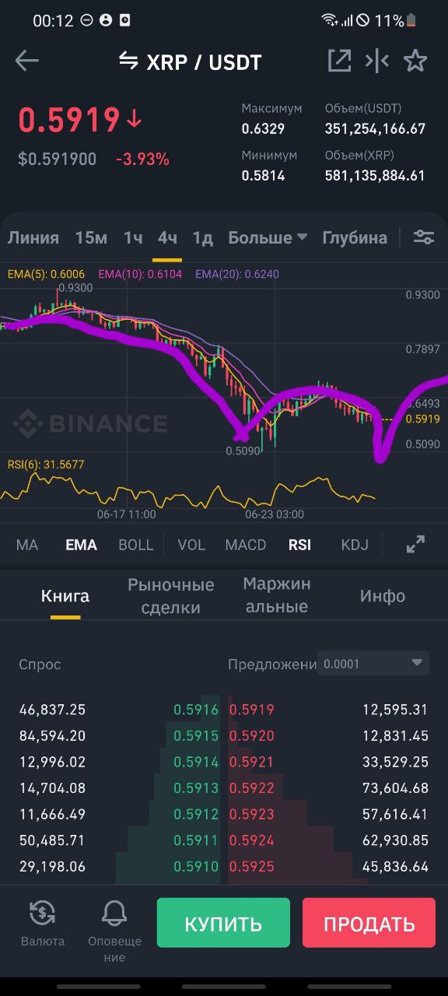The image size is (448, 996).
Task: Tap the compare split view icon
Action: click(377, 61)
